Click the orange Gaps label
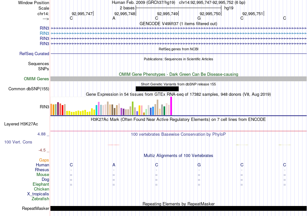Viewport: 307px width, 216px height. 44,160
